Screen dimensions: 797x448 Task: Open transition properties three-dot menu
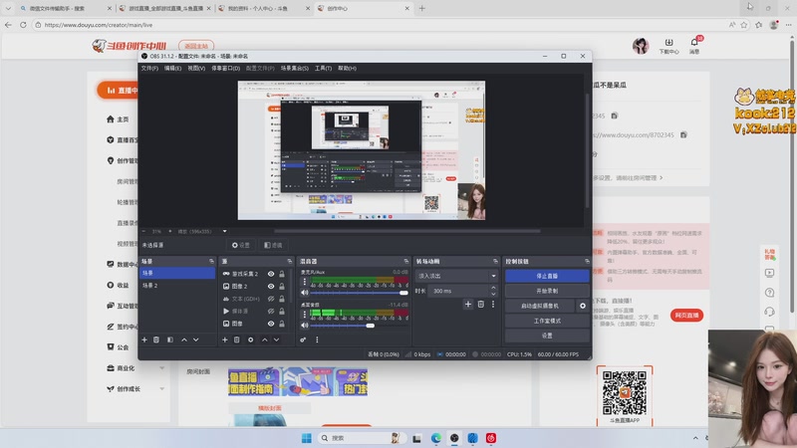coord(492,305)
